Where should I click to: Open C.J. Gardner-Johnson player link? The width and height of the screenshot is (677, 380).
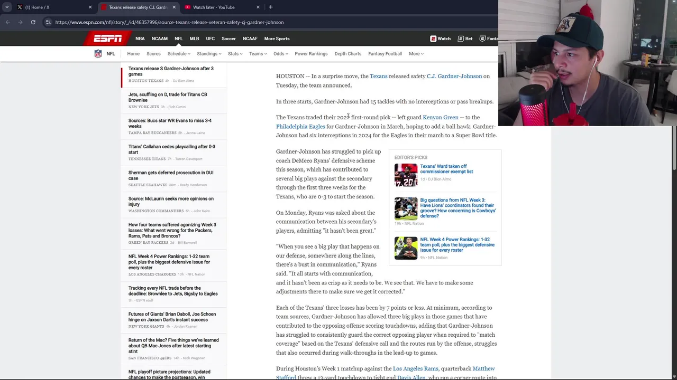[454, 76]
